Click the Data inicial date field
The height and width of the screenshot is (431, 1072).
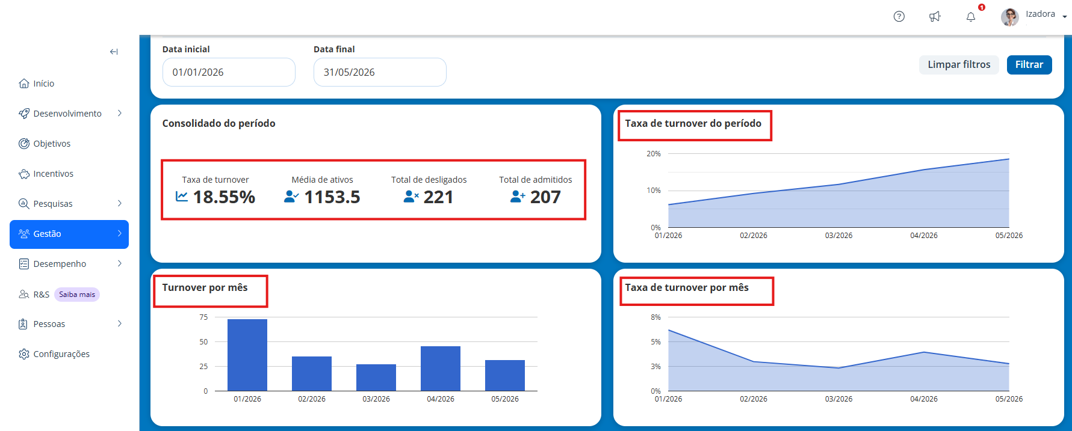pos(229,72)
